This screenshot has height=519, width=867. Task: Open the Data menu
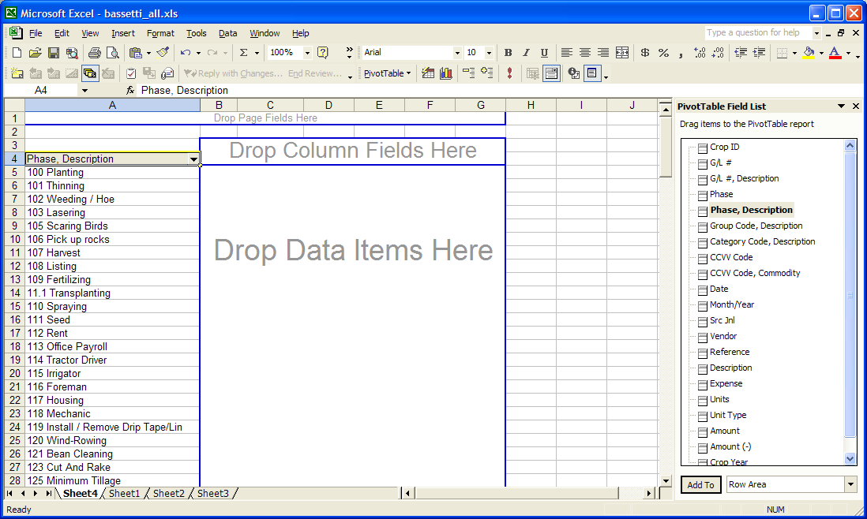tap(227, 33)
